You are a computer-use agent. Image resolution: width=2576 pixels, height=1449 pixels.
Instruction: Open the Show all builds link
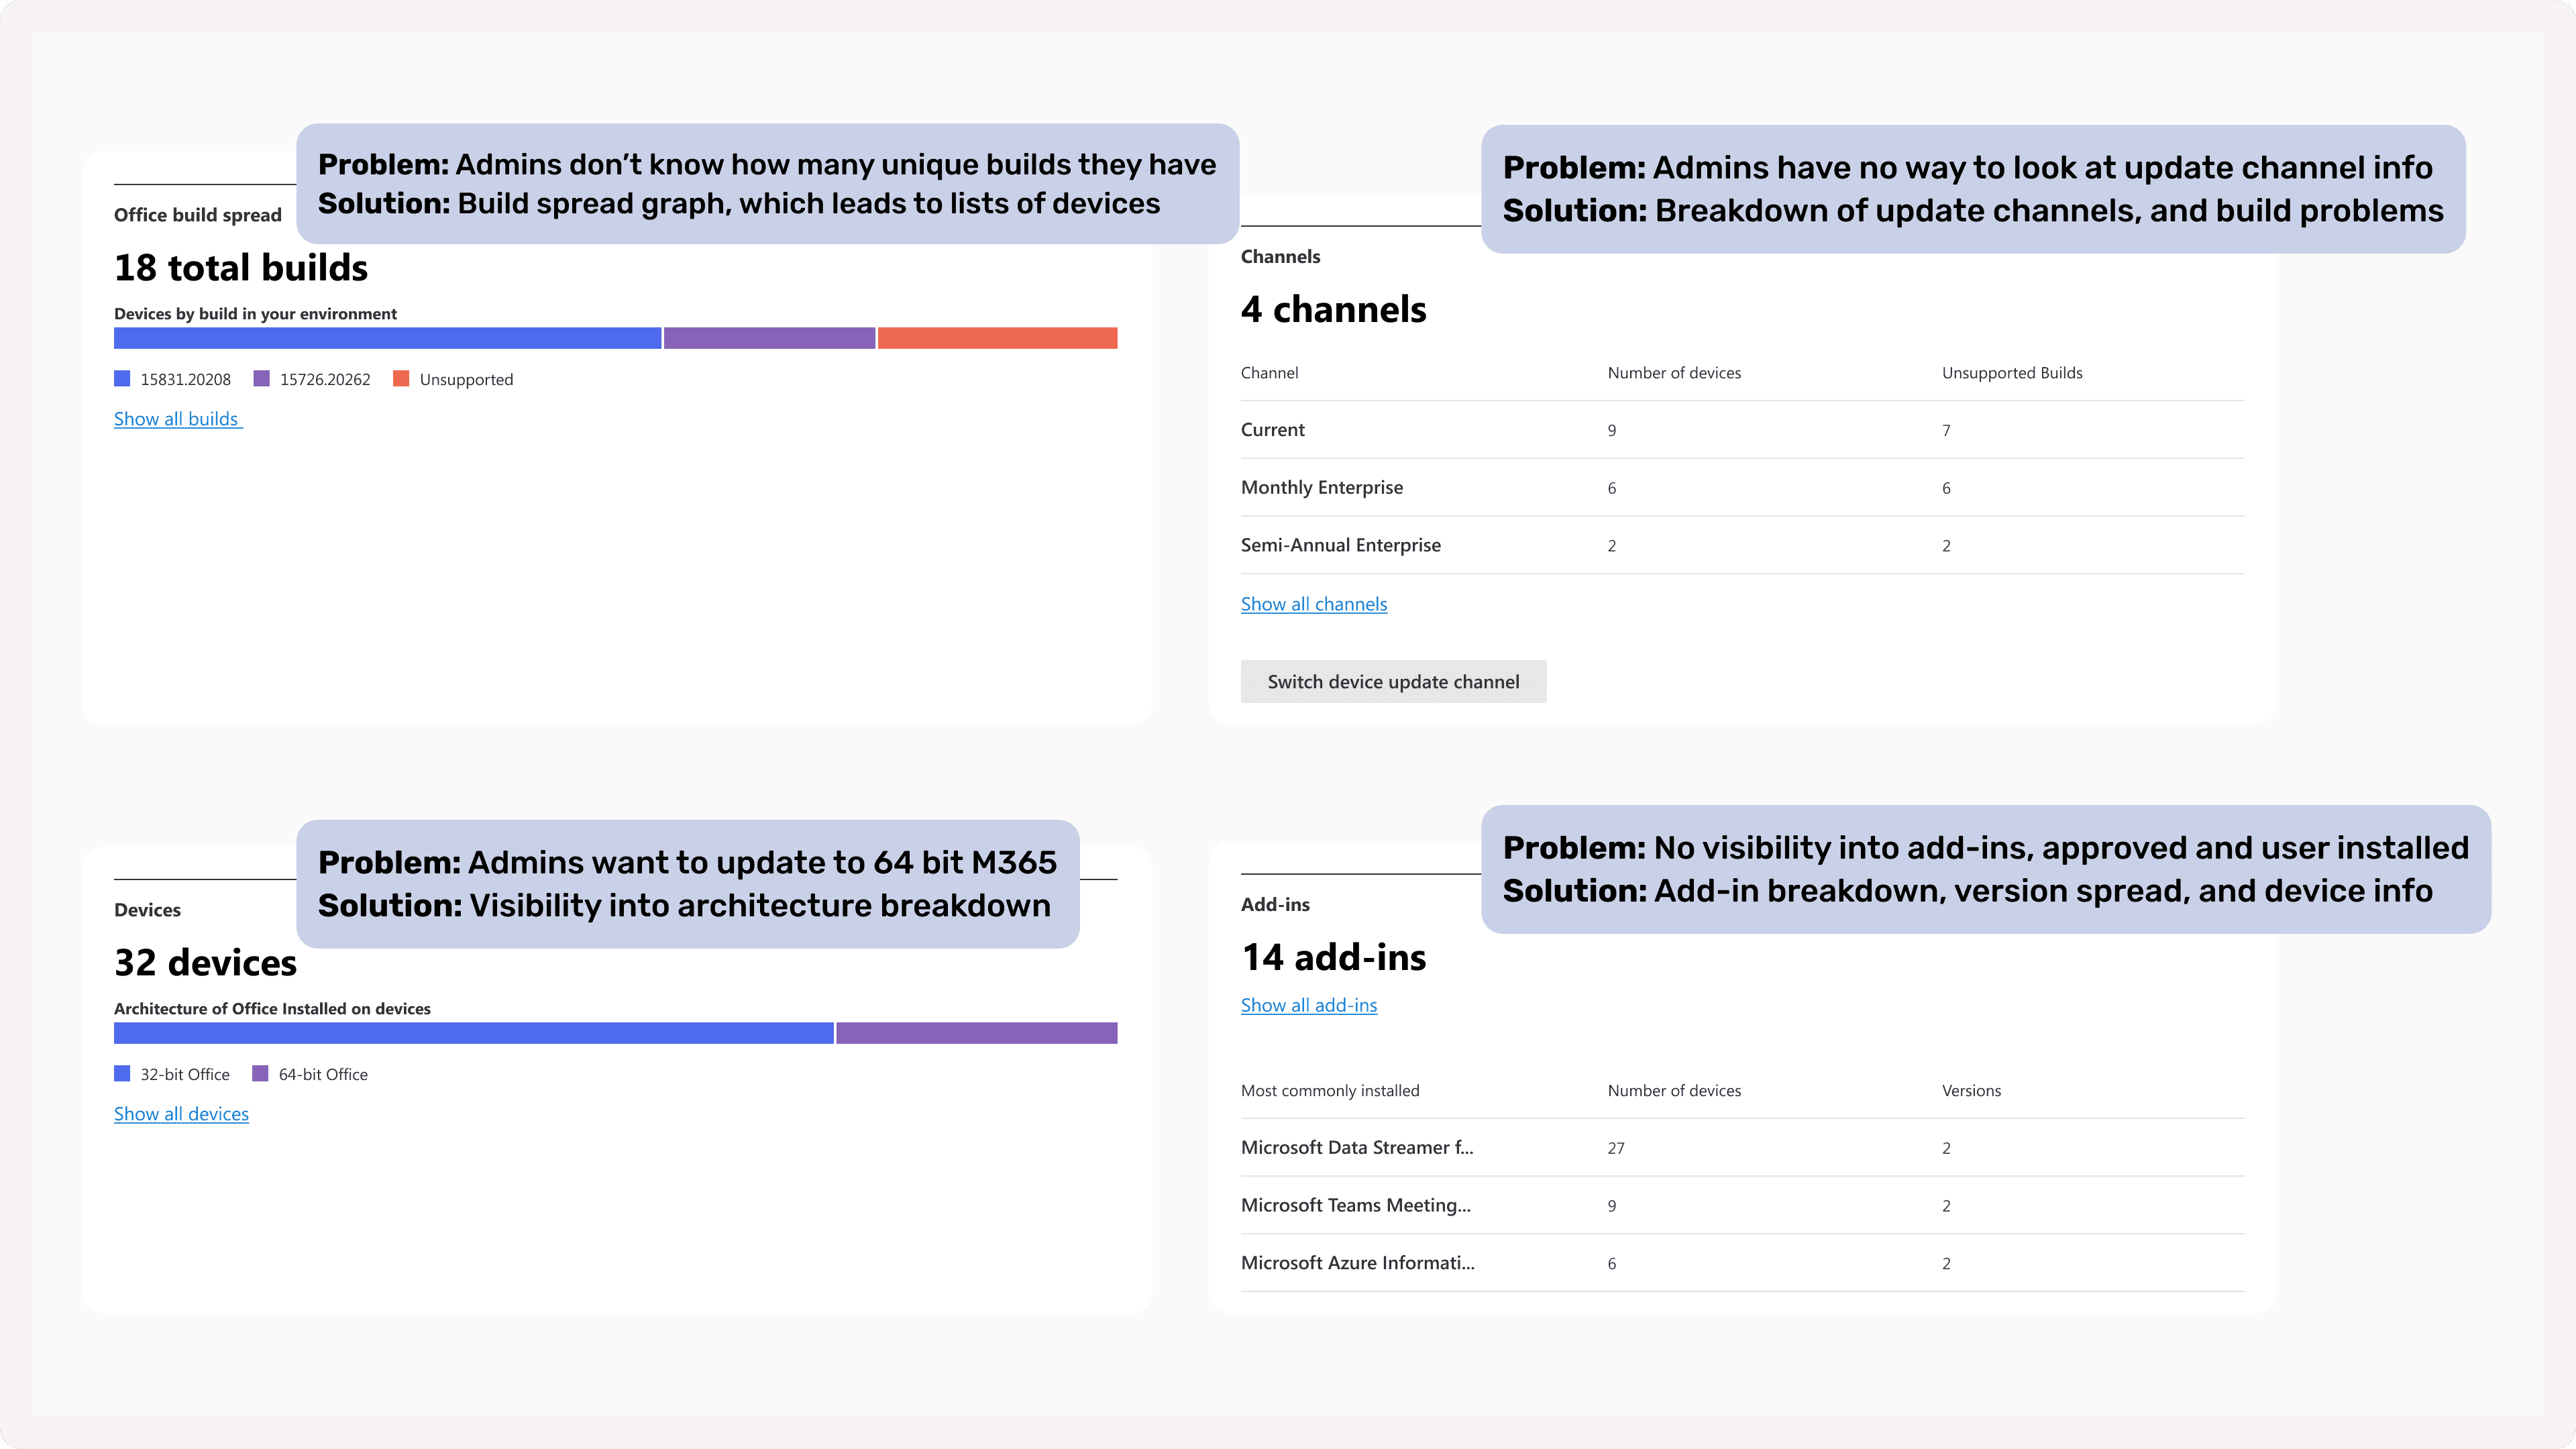click(177, 419)
